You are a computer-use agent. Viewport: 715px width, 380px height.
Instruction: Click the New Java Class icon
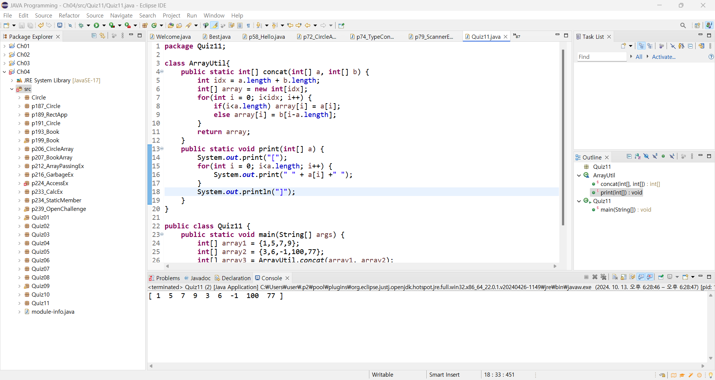(x=154, y=25)
